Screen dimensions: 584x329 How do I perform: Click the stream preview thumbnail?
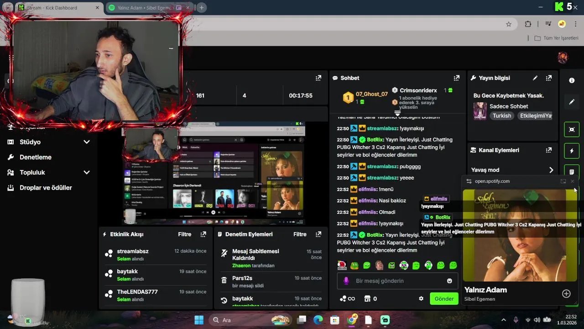(214, 174)
